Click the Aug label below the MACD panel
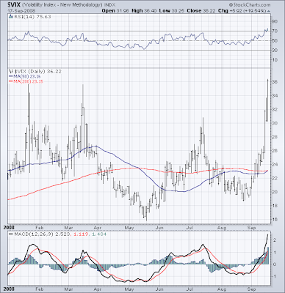Screen dimensions: 285x293 point(222,289)
